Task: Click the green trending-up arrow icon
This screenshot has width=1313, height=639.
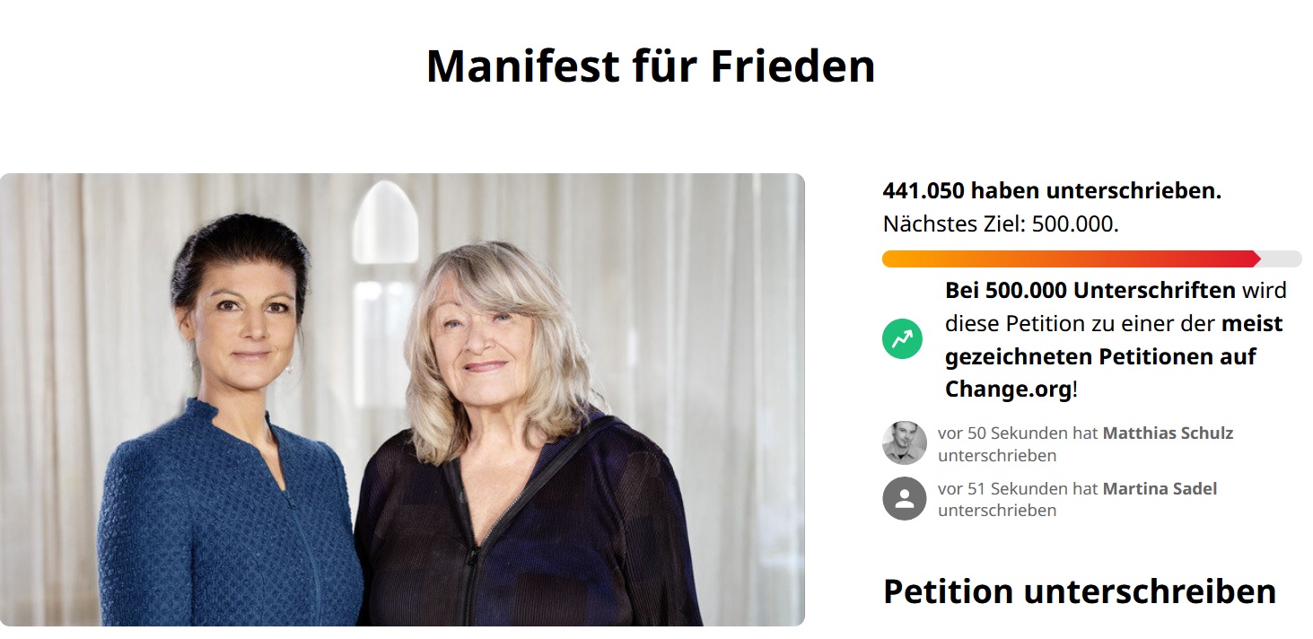Action: 902,339
